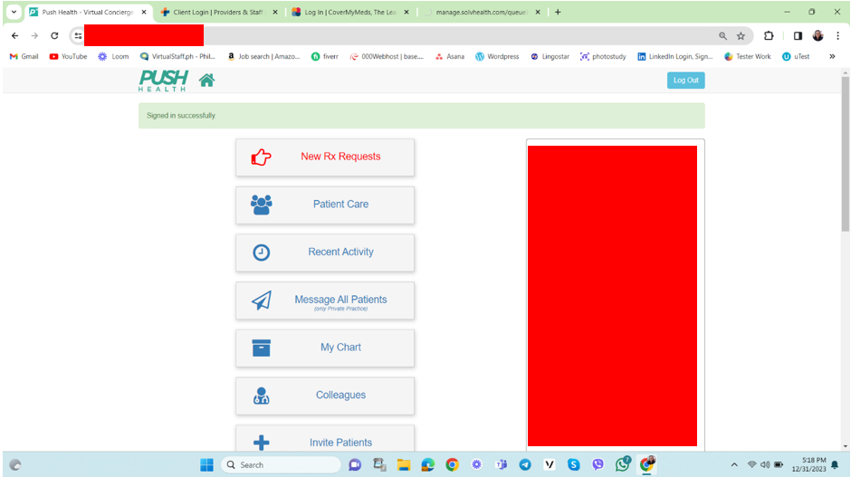Select the Patient Care group icon
The image size is (851, 477).
[261, 205]
